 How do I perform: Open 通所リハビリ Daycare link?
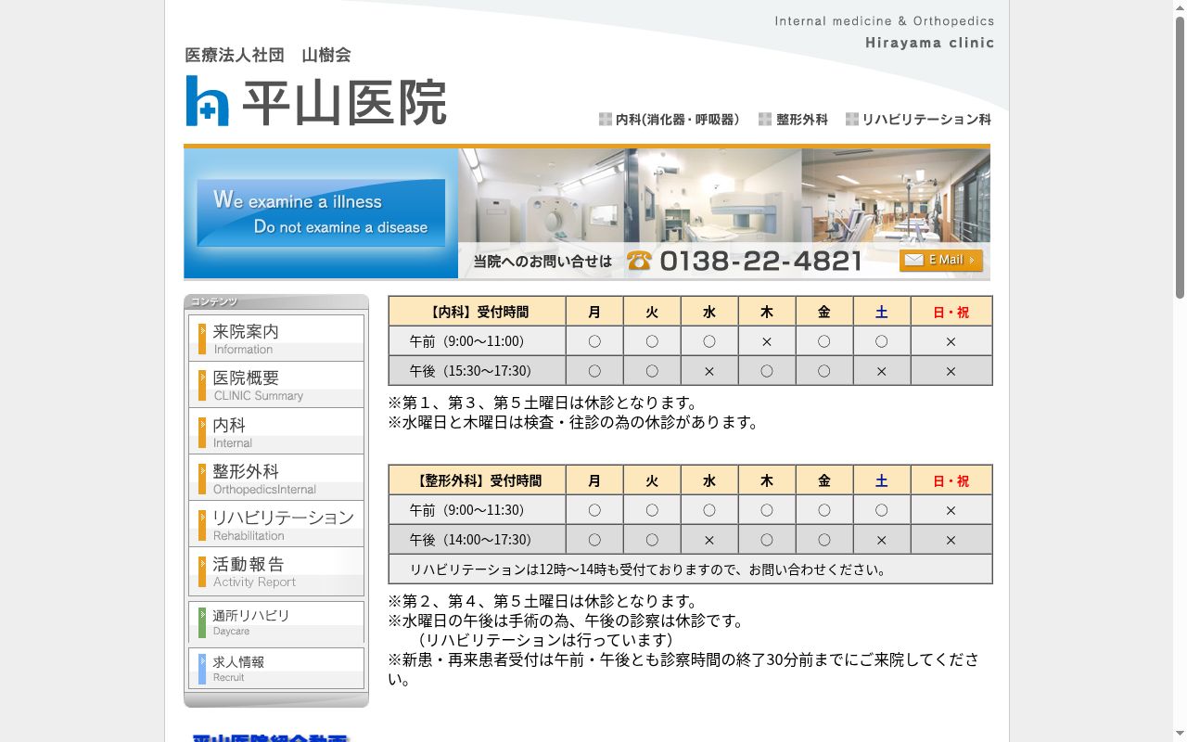(x=276, y=622)
